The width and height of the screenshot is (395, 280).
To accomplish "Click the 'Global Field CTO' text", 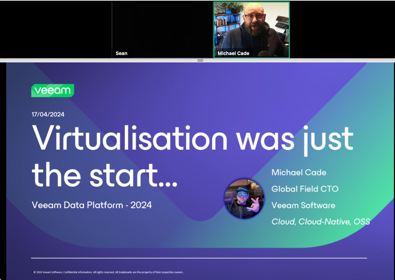I will (x=305, y=189).
